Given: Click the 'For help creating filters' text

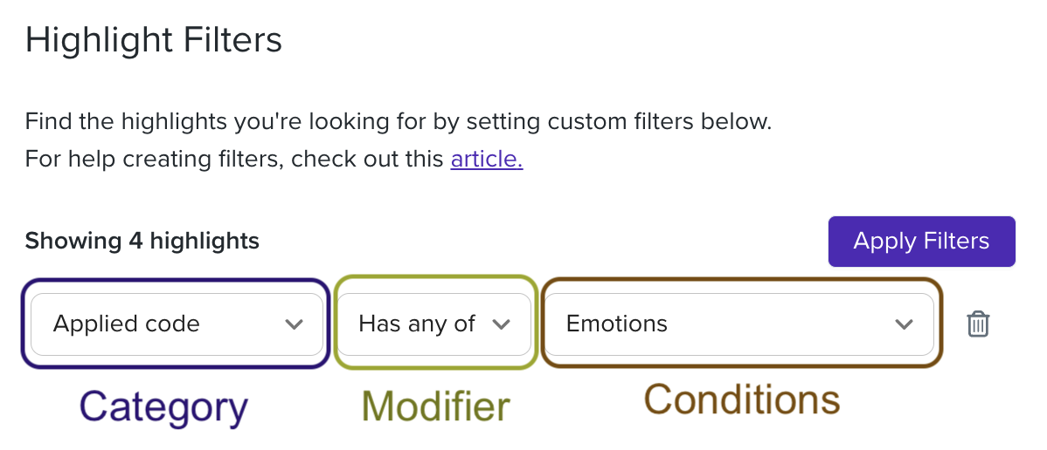Looking at the screenshot, I should tap(234, 160).
